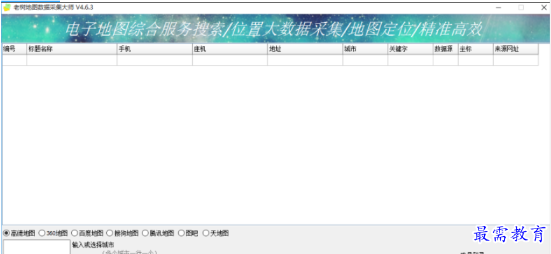551x254 pixels.
Task: Select the 360地图 radio button
Action: click(53, 233)
